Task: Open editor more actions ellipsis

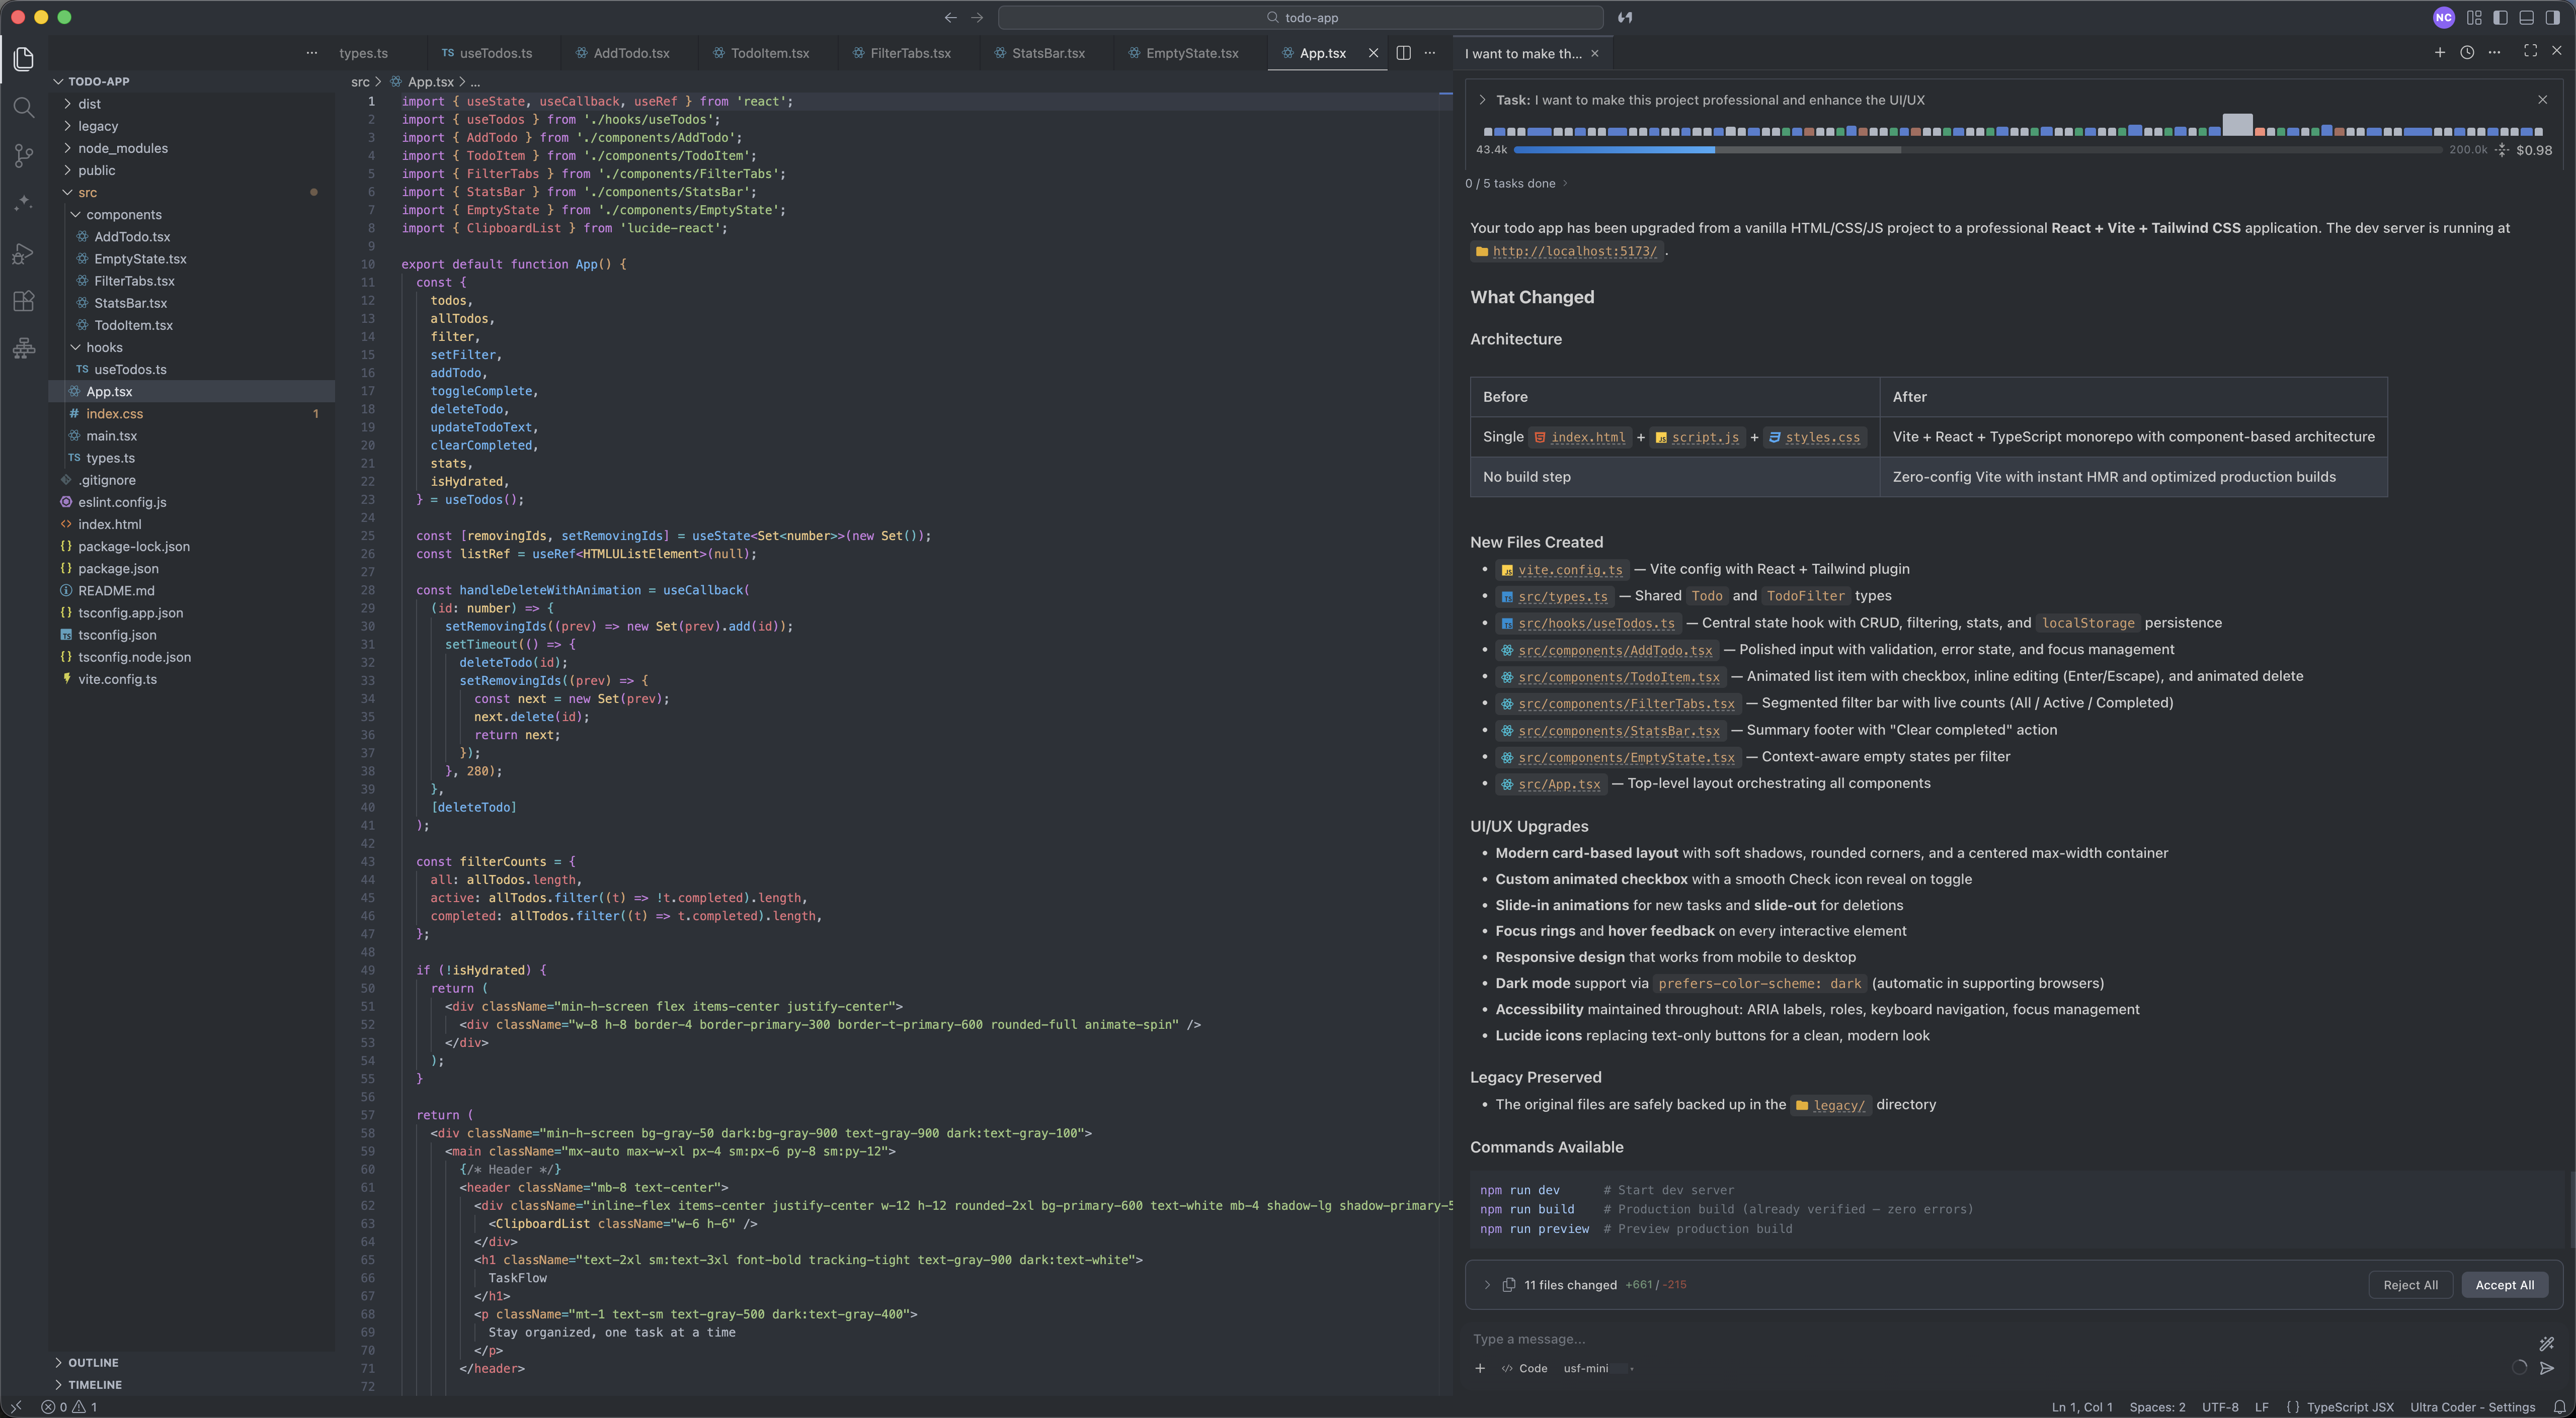Action: [1430, 53]
